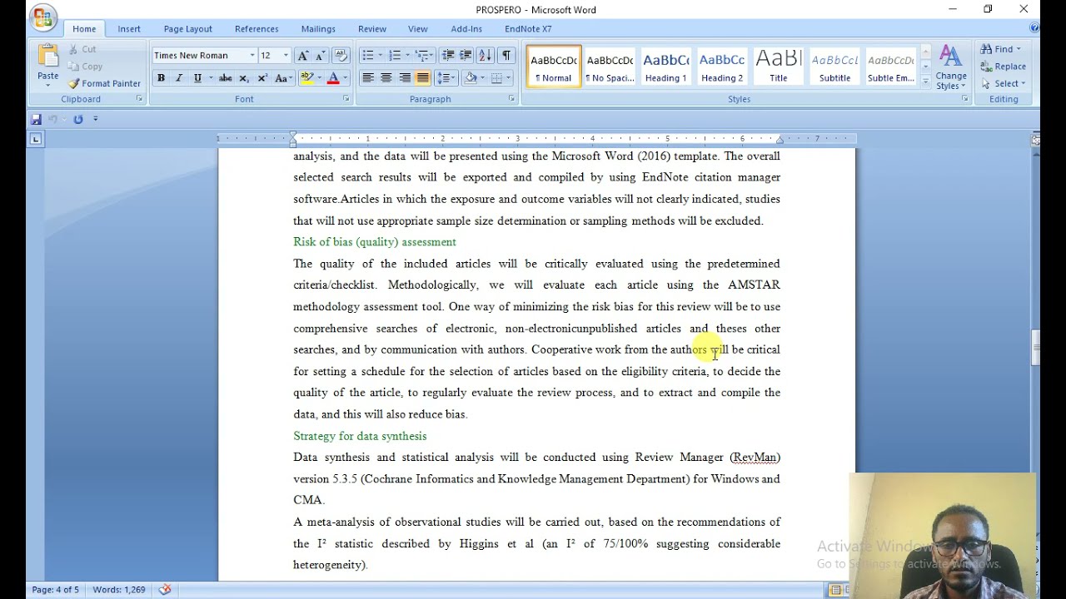Screen dimensions: 1066x599
Task: Open the Change Styles dropdown
Action: [950, 68]
